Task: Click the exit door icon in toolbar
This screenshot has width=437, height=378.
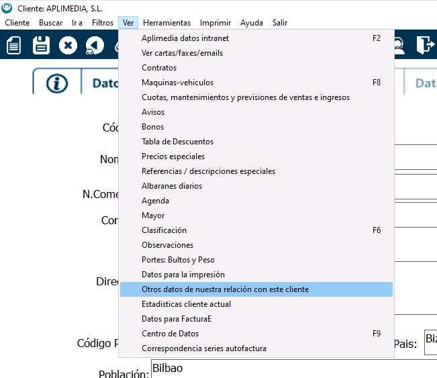Action: click(x=424, y=45)
